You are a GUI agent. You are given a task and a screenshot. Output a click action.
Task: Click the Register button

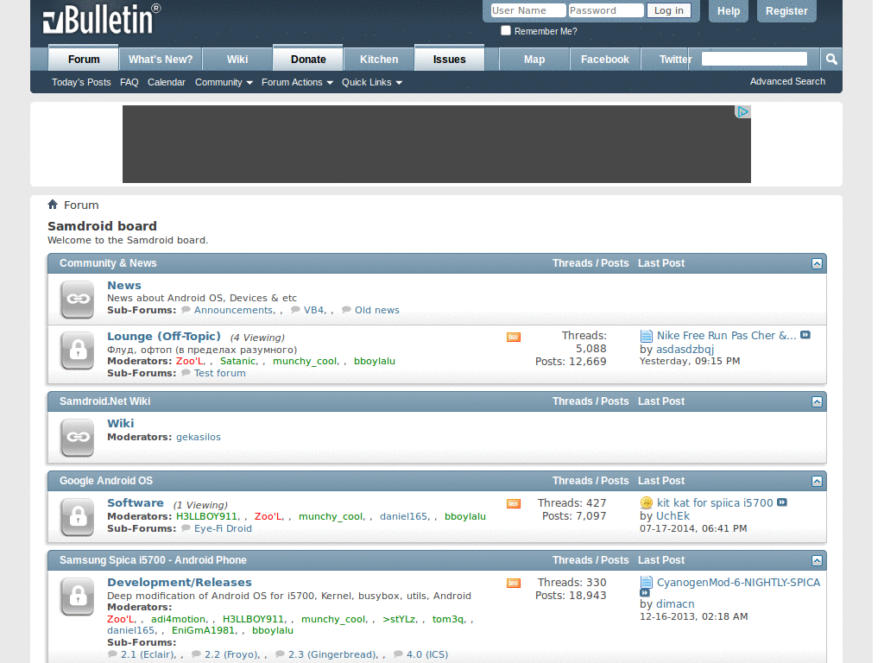click(786, 10)
